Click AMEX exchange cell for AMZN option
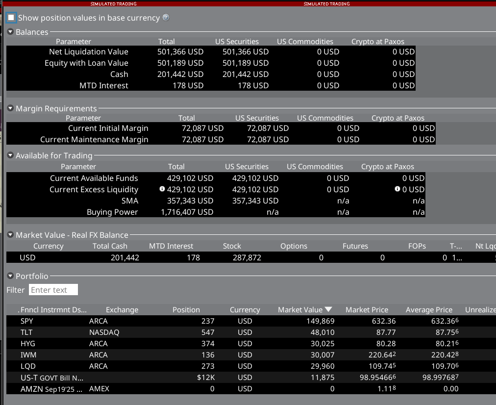Image resolution: width=496 pixels, height=405 pixels. [99, 389]
